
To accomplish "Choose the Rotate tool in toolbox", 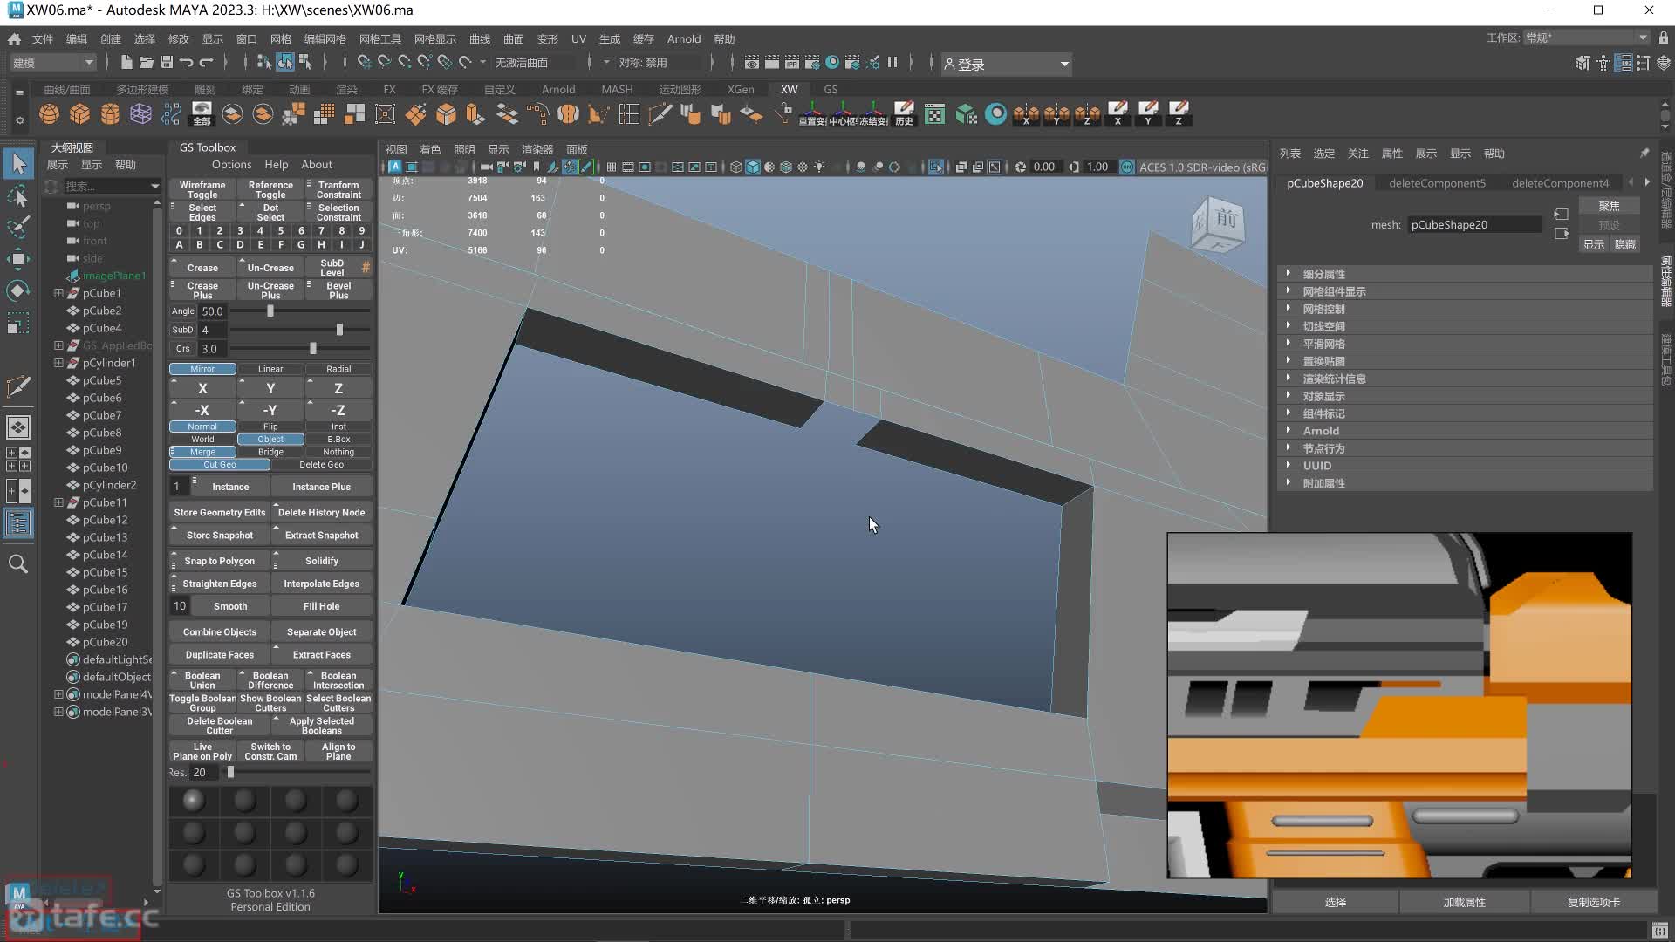I will tap(18, 290).
